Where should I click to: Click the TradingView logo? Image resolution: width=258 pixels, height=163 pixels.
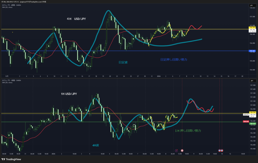11,159
